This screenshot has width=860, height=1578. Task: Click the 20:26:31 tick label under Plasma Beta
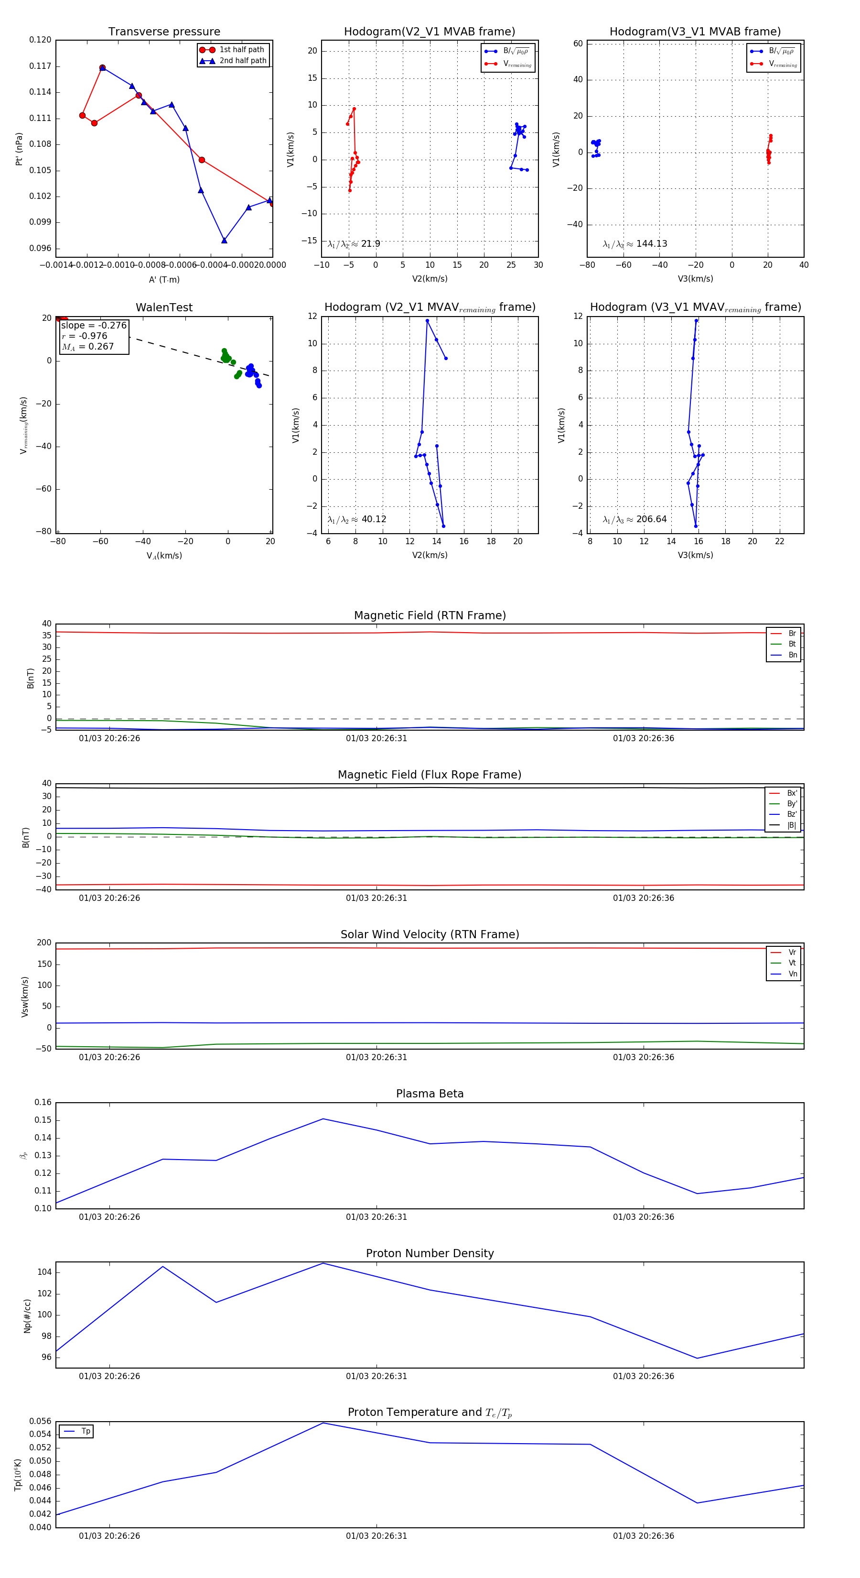(x=376, y=1217)
